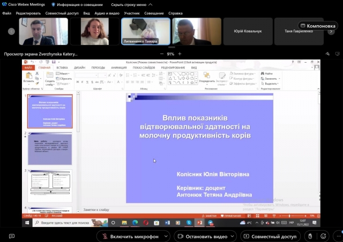
Task: Click the Компоновка layout button
Action: (318, 25)
